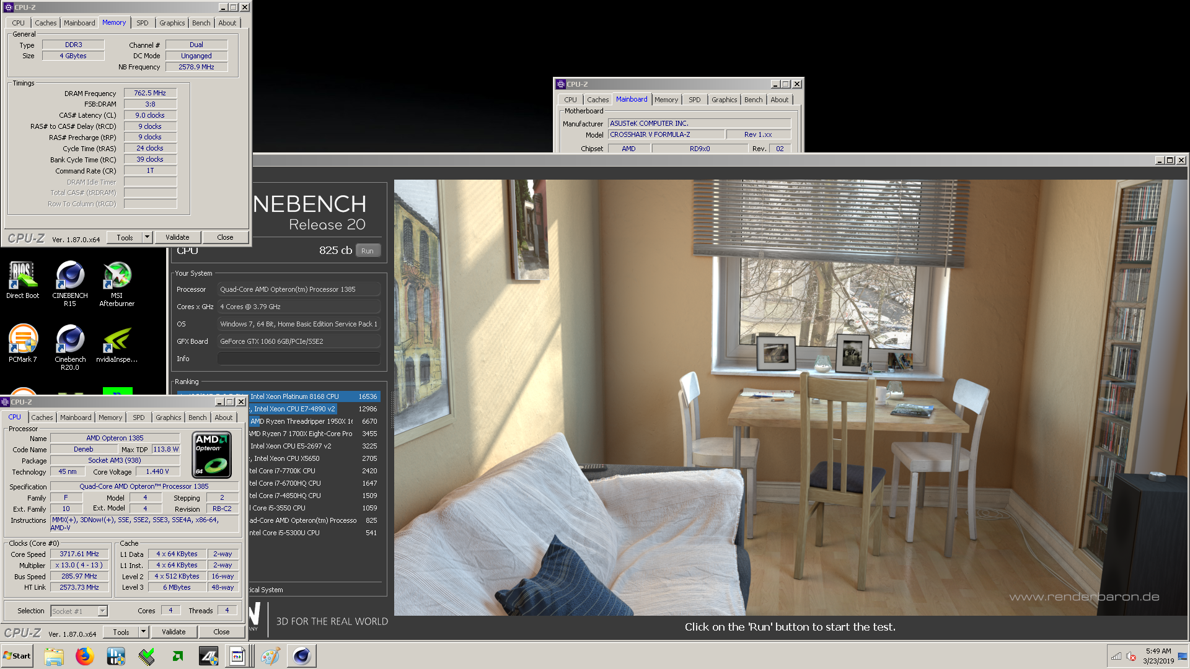
Task: Open Graphics tab in Mainboard CPU-Z window
Action: pos(725,100)
